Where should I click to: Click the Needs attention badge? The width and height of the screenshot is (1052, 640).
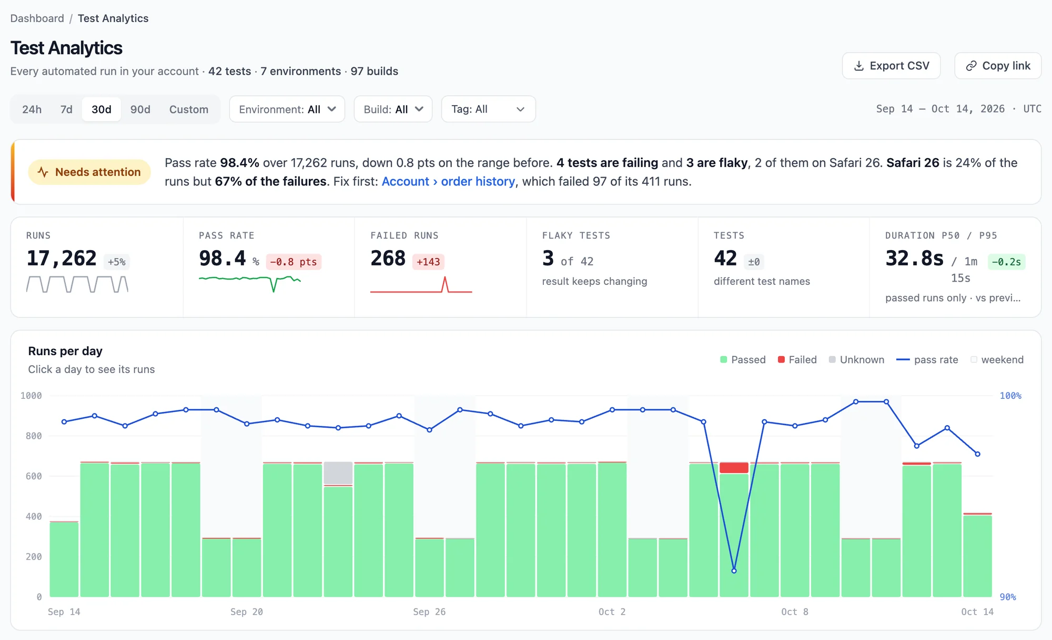[89, 172]
